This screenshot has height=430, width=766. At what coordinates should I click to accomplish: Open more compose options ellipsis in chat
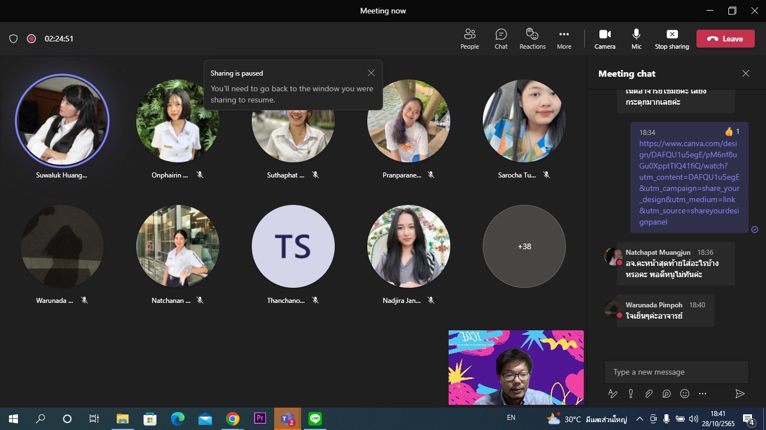(x=703, y=394)
